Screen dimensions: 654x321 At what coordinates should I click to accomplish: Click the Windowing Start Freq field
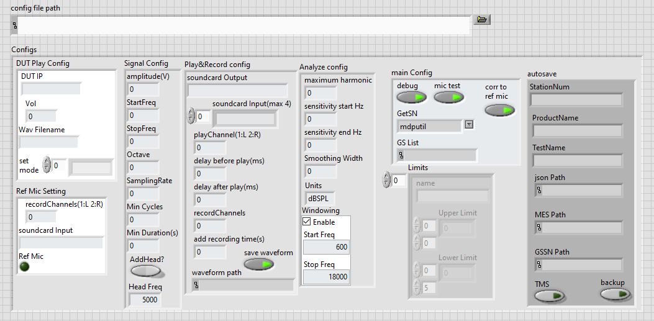tap(326, 247)
